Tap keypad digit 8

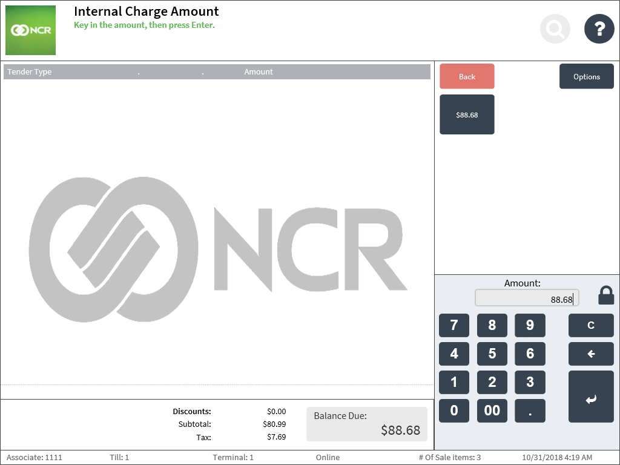pos(492,325)
